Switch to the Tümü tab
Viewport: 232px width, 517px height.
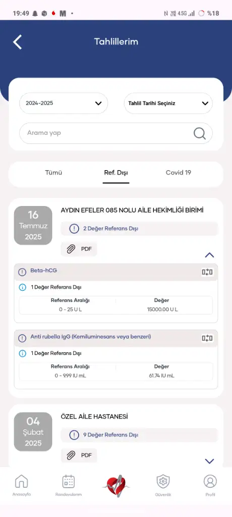click(53, 173)
